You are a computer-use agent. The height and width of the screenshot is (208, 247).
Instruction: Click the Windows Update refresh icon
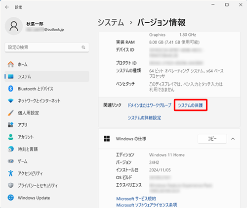tap(11, 198)
